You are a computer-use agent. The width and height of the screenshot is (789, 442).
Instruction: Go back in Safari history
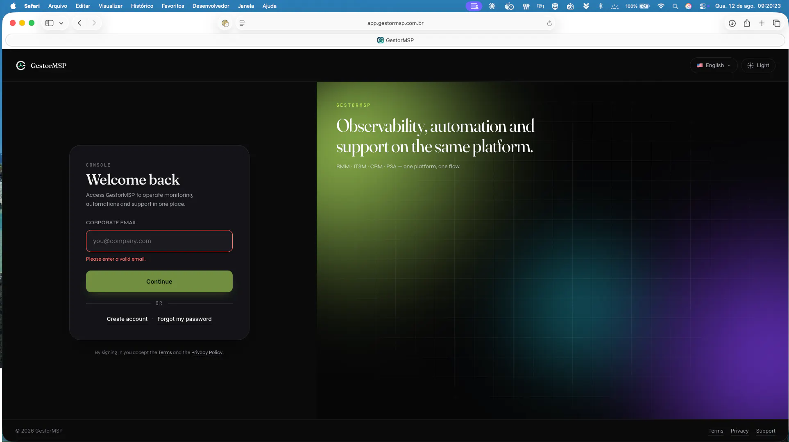tap(80, 23)
